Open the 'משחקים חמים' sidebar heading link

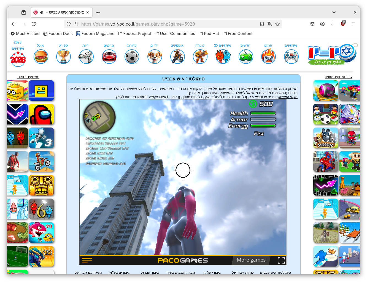click(28, 77)
